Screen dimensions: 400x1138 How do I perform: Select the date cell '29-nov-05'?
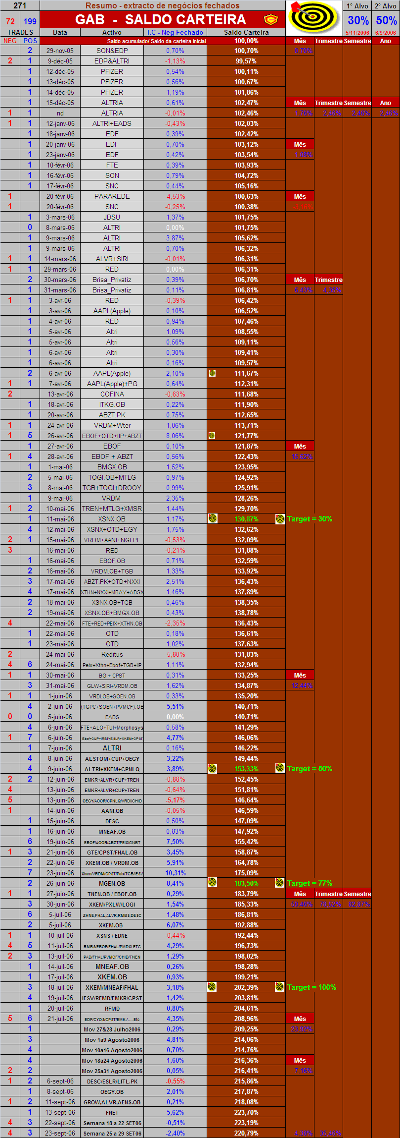click(60, 51)
